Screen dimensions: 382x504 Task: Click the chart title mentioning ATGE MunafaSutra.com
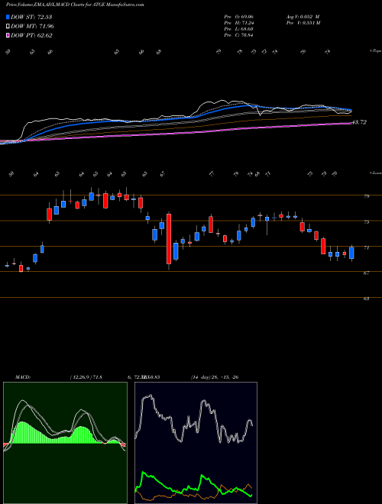point(75,5)
